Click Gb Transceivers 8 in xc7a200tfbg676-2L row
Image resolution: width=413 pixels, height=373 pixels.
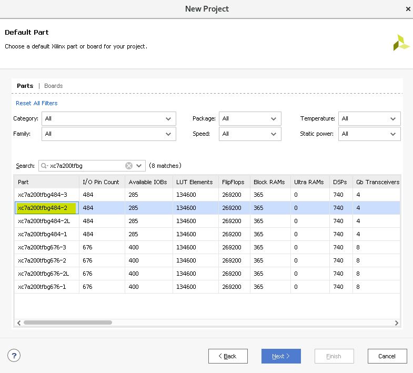(x=358, y=274)
